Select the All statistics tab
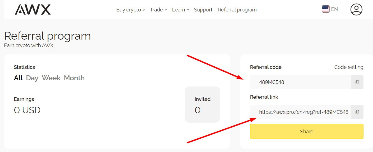Viewport: 373px width, 152px height. [x=18, y=78]
